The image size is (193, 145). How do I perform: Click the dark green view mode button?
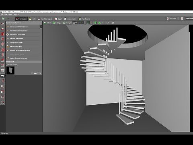(x=88, y=23)
